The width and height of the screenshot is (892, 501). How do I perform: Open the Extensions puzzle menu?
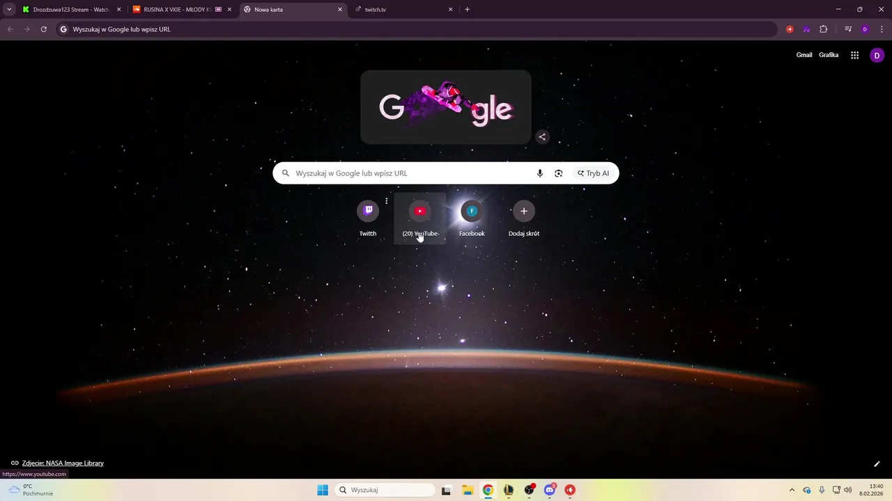pyautogui.click(x=823, y=29)
